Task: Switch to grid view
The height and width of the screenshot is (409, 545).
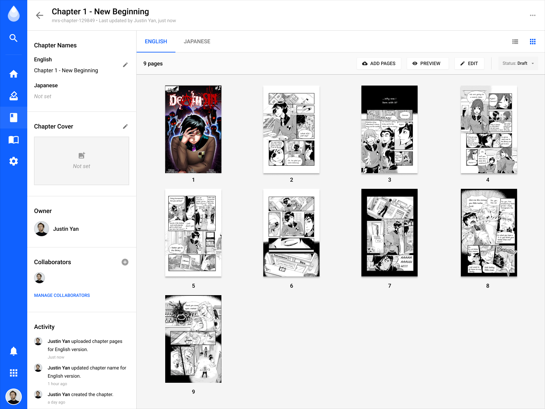Action: pos(533,42)
